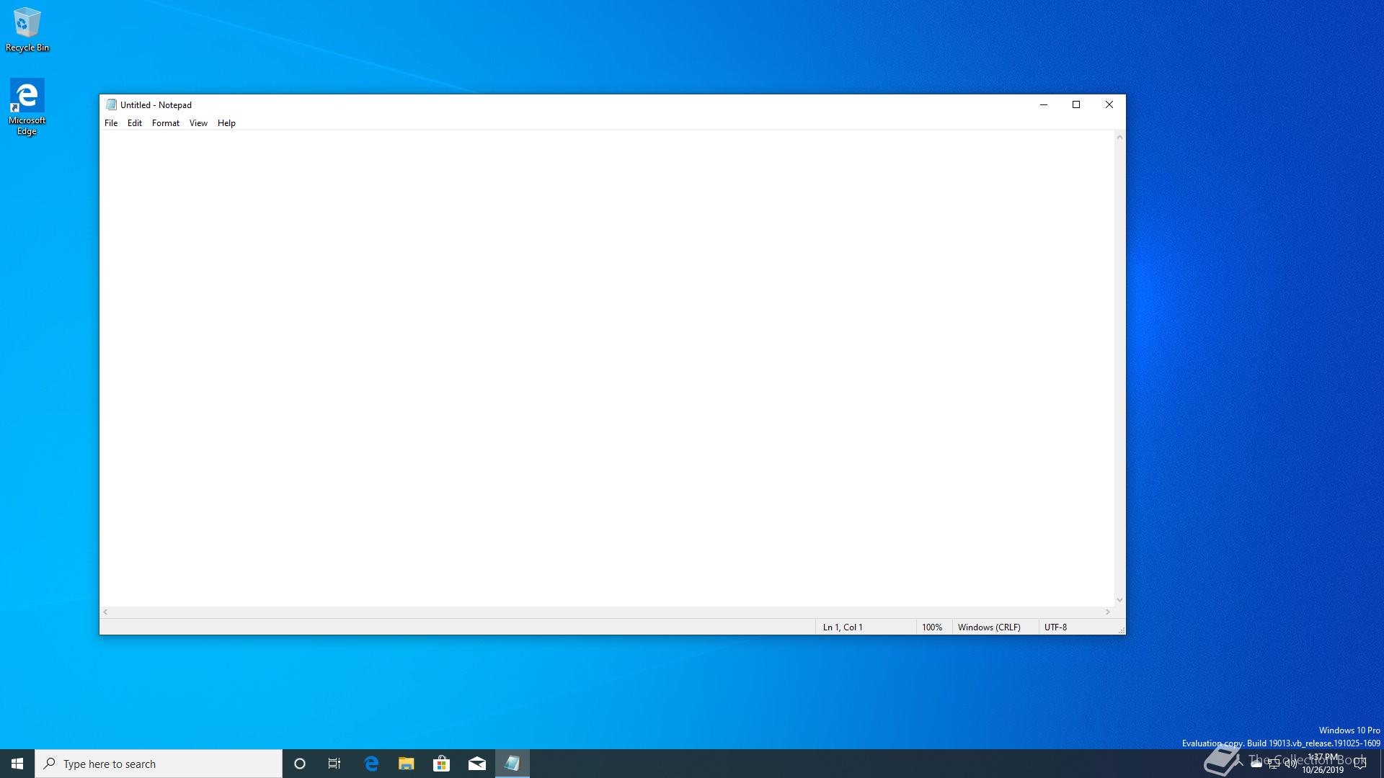Select the Microsoft Edge desktop shortcut

pyautogui.click(x=27, y=106)
